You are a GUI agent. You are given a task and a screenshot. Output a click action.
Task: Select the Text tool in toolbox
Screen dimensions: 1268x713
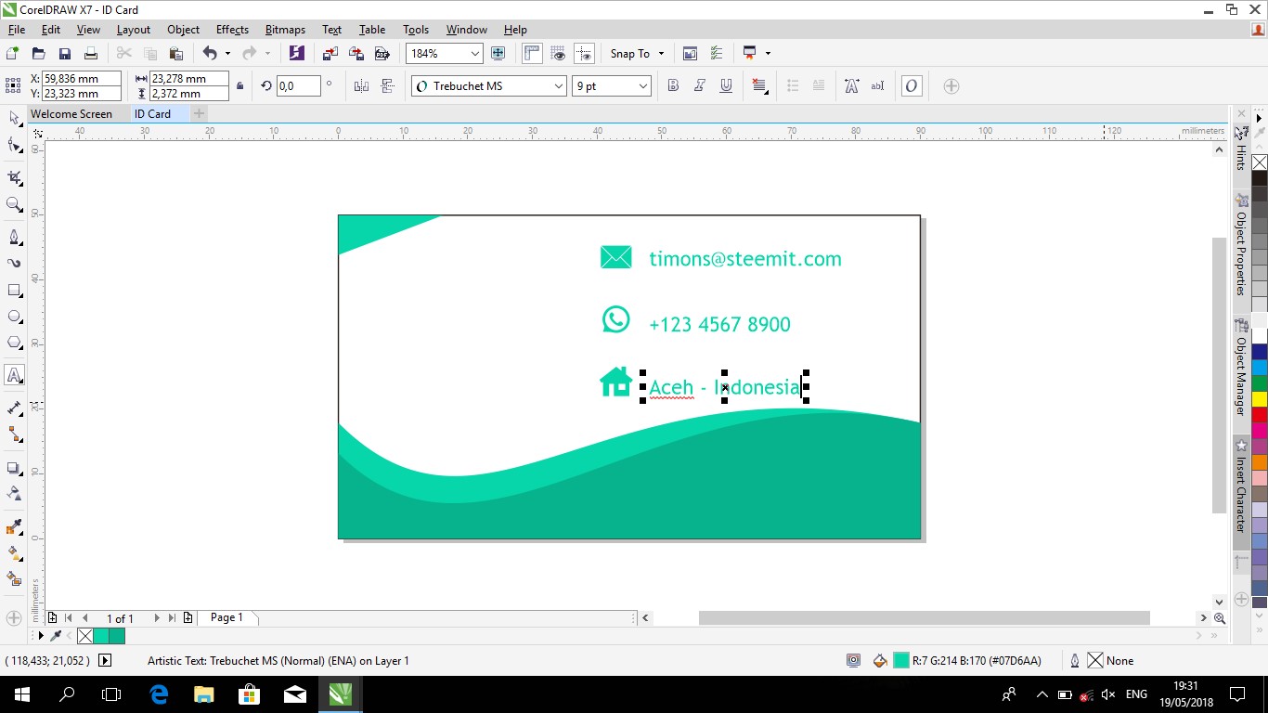click(15, 376)
